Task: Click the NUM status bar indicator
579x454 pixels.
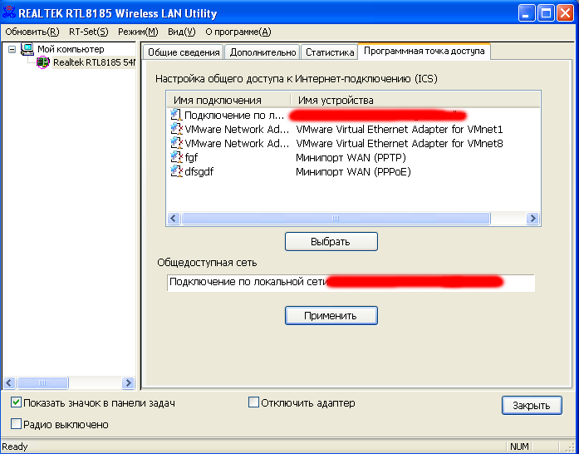Action: click(x=519, y=447)
